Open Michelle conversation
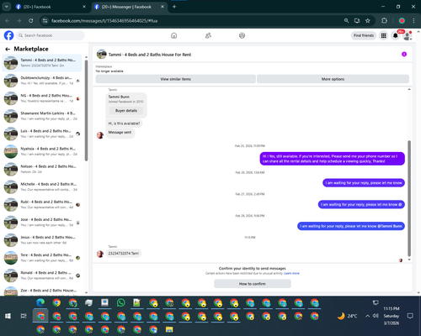This screenshot has width=421, height=336. click(42, 186)
